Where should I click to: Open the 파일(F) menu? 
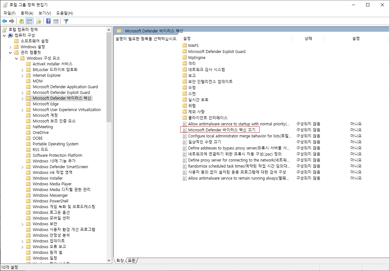[10, 13]
